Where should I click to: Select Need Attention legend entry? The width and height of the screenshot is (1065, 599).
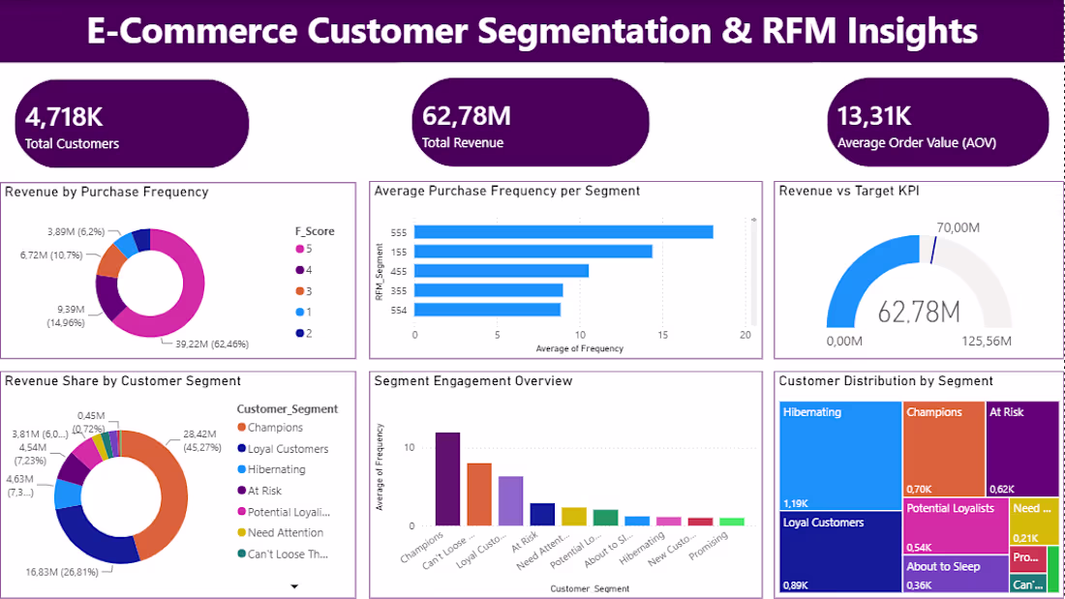tap(280, 533)
